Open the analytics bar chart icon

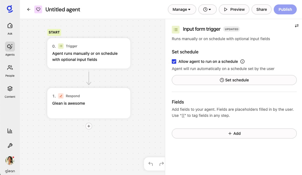10,131
